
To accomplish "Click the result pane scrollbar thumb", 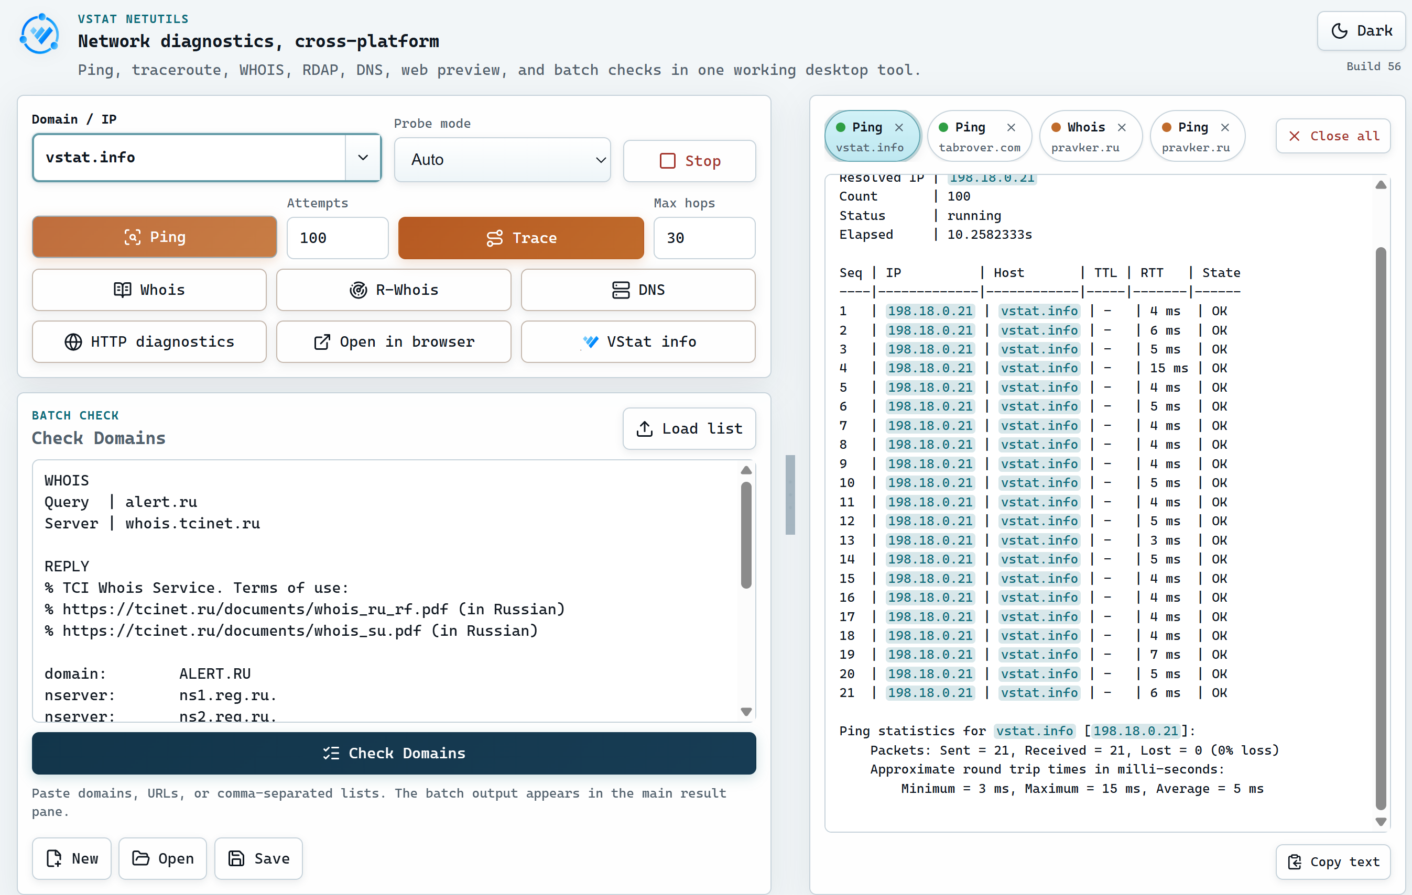I will [x=1381, y=528].
